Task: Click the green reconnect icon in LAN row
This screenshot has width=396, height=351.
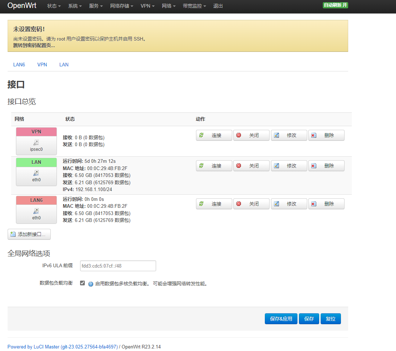Action: point(201,165)
